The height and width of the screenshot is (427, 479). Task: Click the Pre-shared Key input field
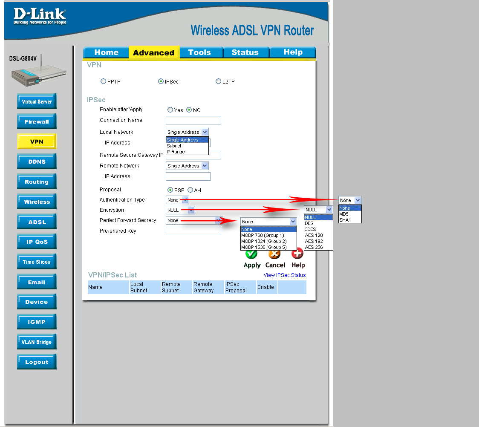[x=193, y=231]
